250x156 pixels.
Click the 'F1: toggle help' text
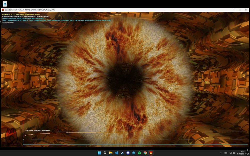click(8, 22)
